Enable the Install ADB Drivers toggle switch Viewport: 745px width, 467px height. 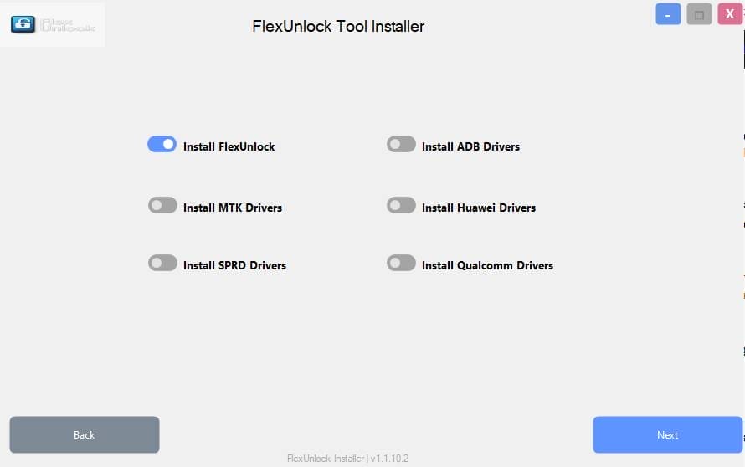click(x=401, y=145)
